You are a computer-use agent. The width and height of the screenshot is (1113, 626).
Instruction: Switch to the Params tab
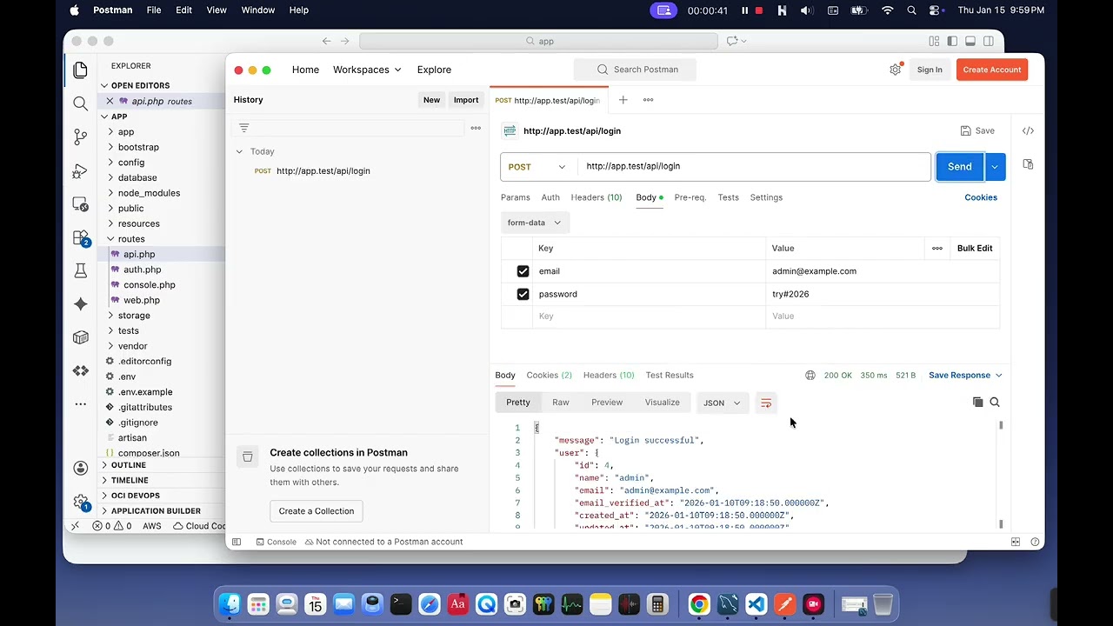point(516,197)
